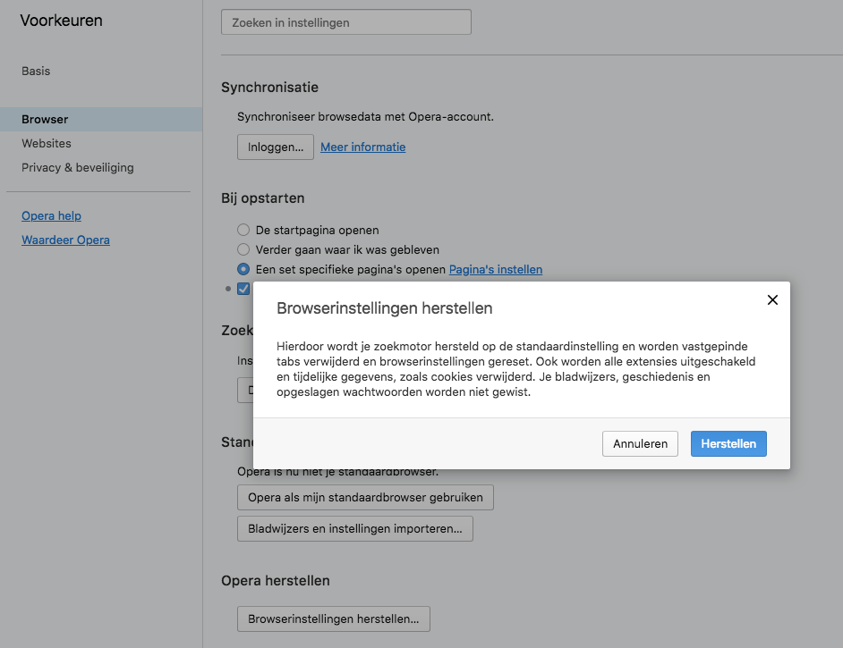Viewport: 843px width, 648px height.
Task: Select the De startpagina openen option
Action: tap(243, 230)
